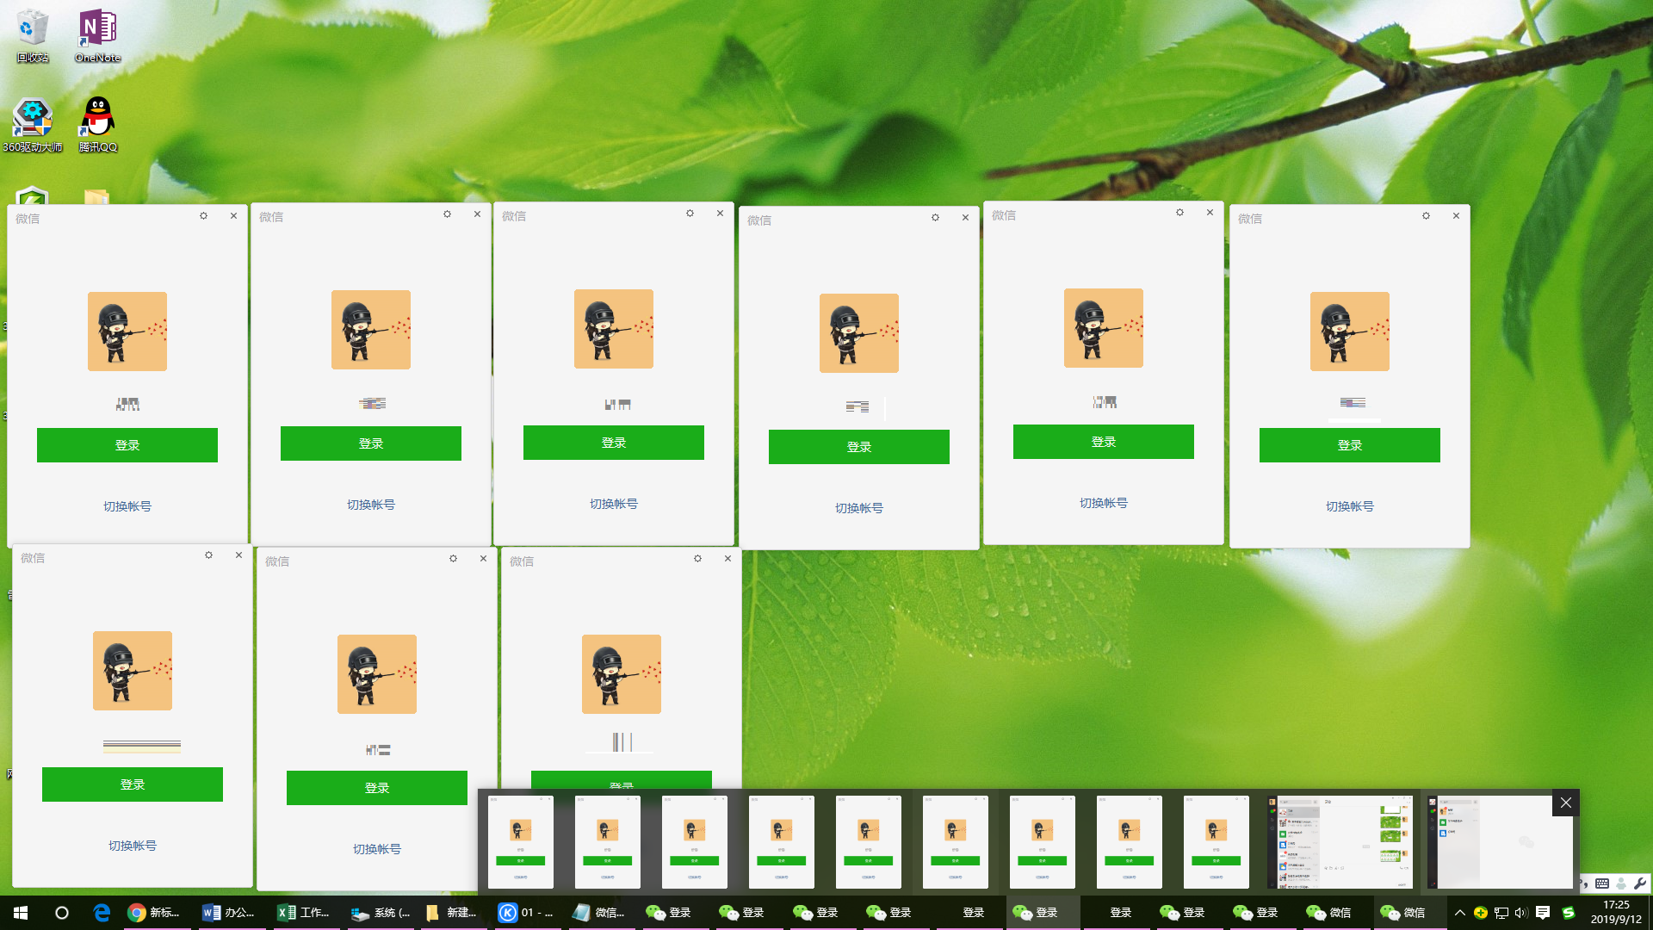The image size is (1653, 930).
Task: Open the volume speaker tray icon
Action: (x=1521, y=913)
